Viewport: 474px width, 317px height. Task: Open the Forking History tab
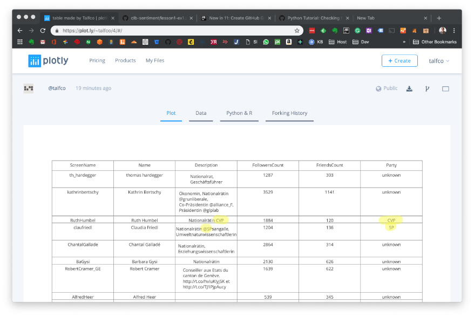tap(289, 113)
